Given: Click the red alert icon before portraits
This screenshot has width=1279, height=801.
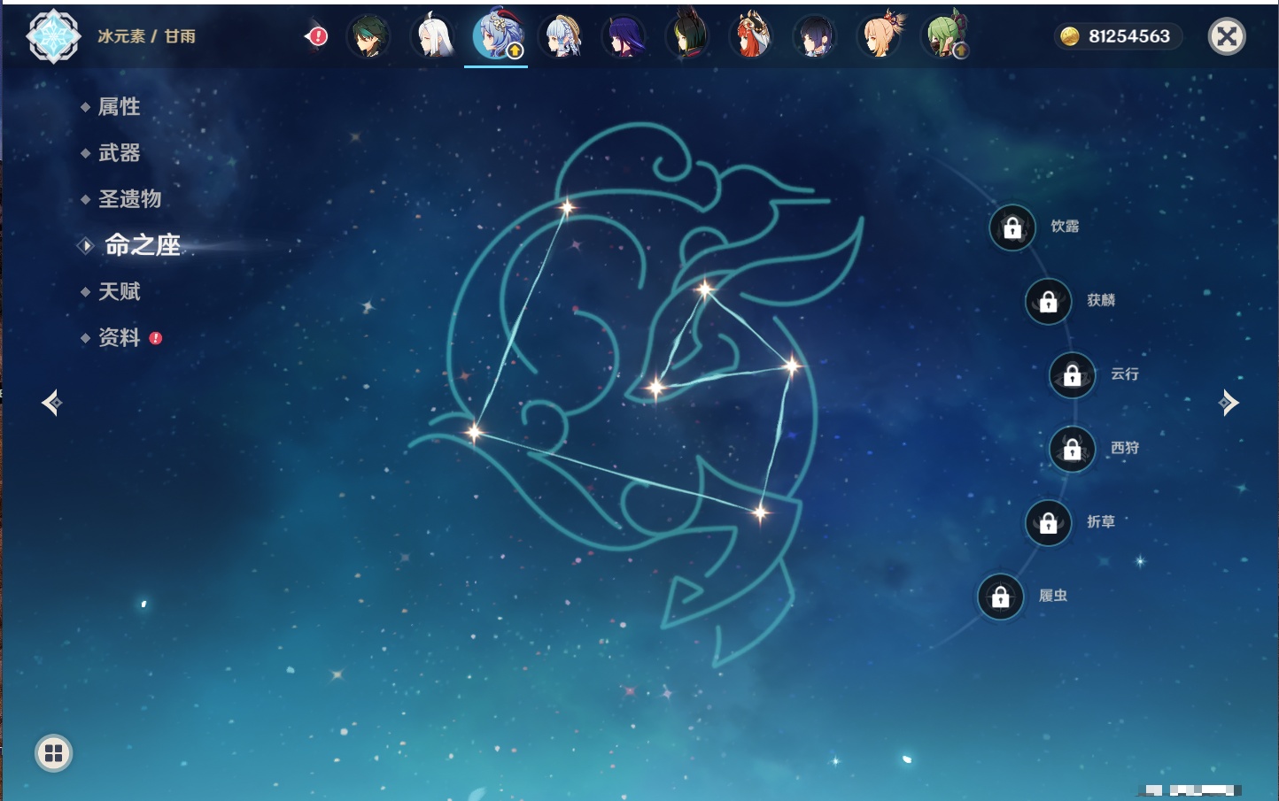Looking at the screenshot, I should 317,36.
